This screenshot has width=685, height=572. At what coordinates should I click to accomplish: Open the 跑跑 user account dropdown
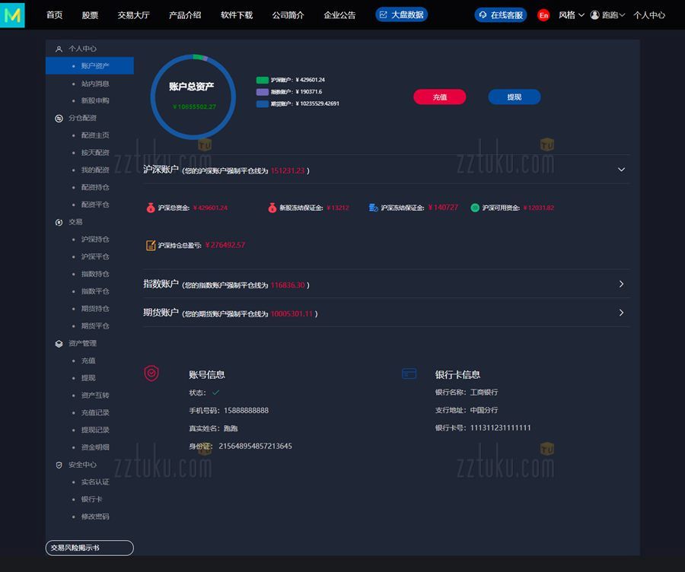tap(607, 15)
